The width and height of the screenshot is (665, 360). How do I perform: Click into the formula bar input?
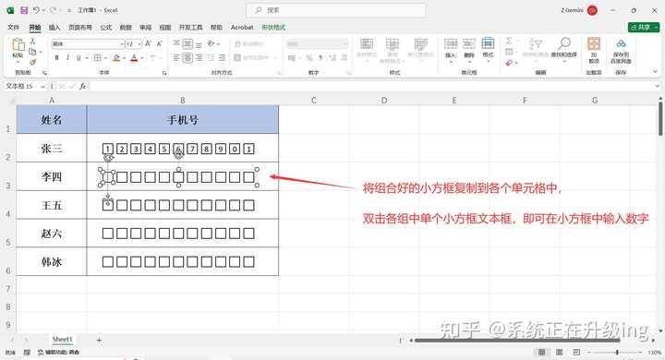click(371, 86)
